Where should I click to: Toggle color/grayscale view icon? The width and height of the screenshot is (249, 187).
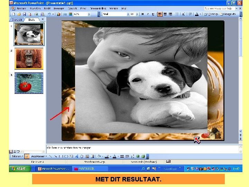click(x=70, y=14)
